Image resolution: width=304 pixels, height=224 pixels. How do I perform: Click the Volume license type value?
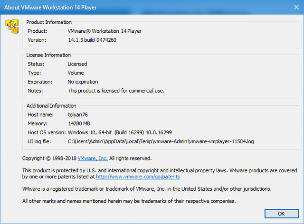76,73
